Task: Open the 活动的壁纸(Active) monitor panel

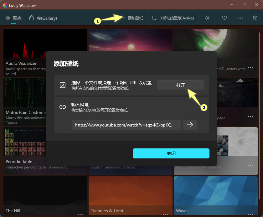Action: click(x=173, y=18)
